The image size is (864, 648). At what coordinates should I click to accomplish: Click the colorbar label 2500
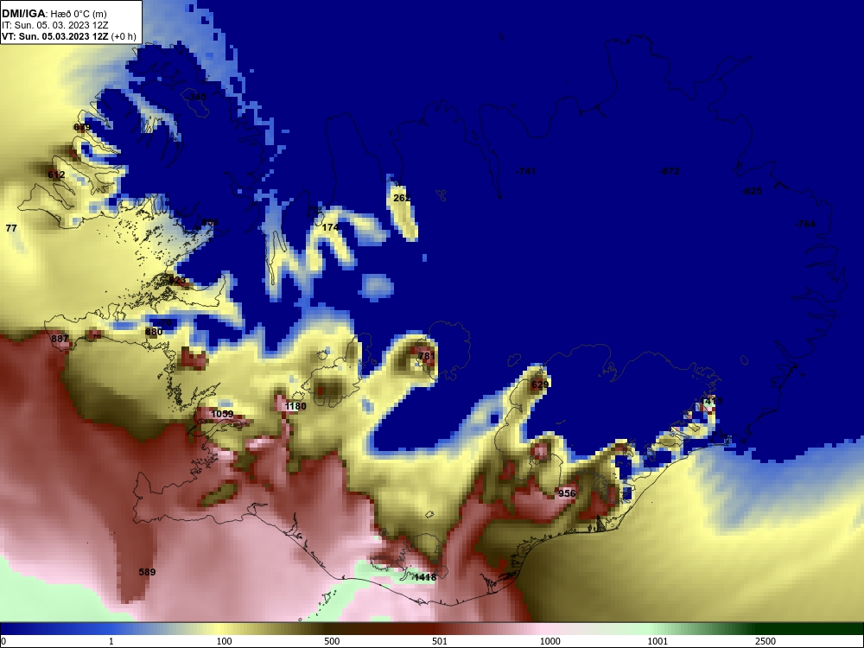(x=766, y=641)
